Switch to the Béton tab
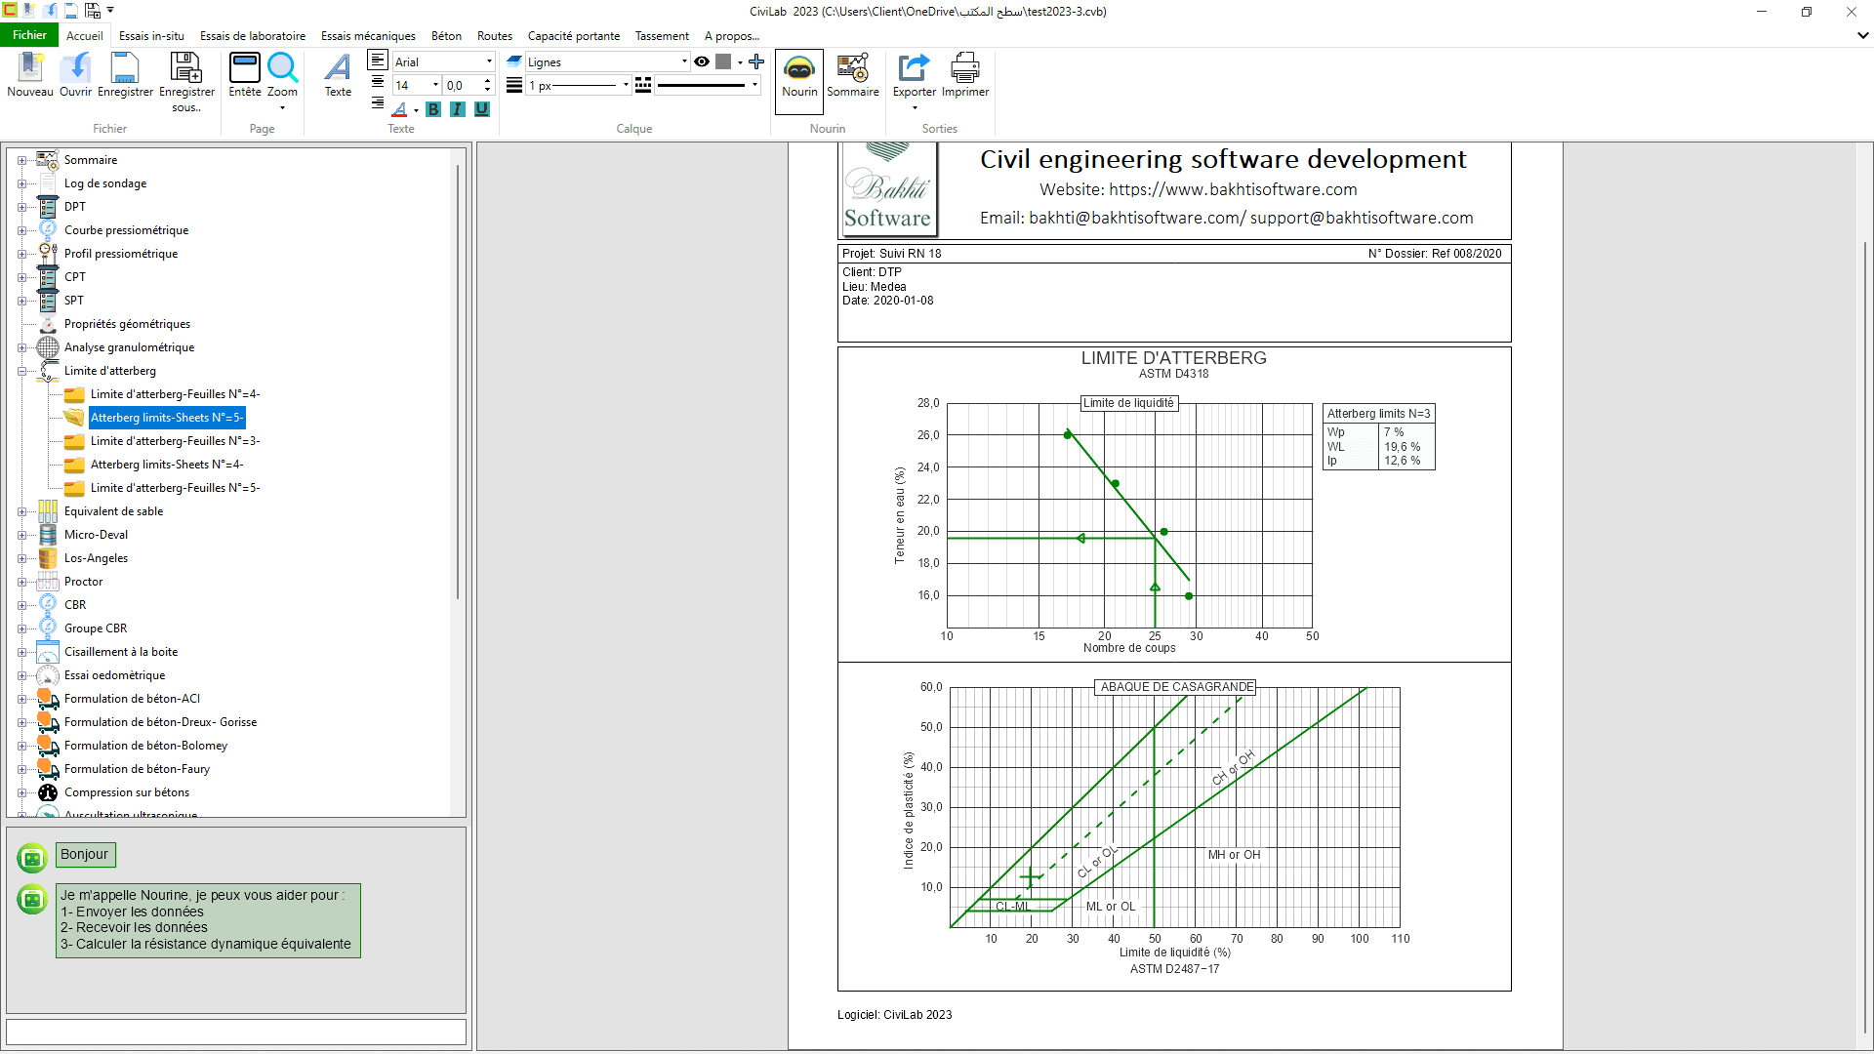Image resolution: width=1874 pixels, height=1054 pixels. pos(446,36)
